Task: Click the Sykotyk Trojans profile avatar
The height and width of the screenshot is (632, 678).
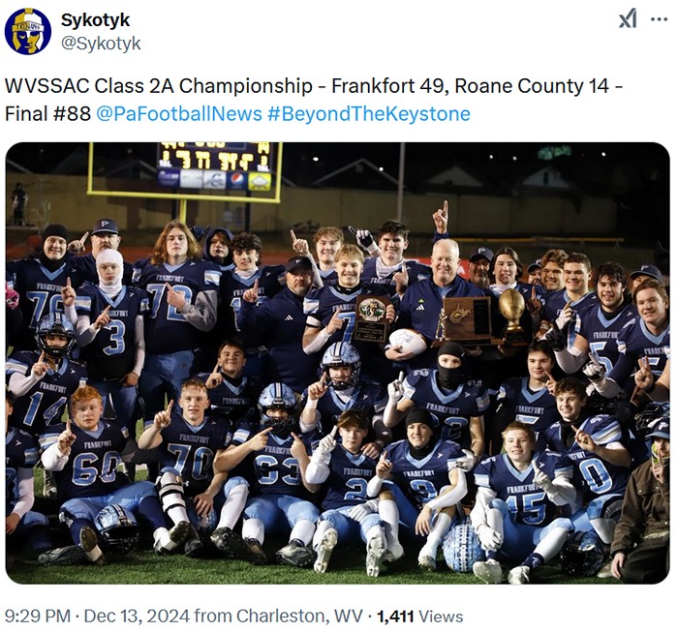Action: (28, 31)
